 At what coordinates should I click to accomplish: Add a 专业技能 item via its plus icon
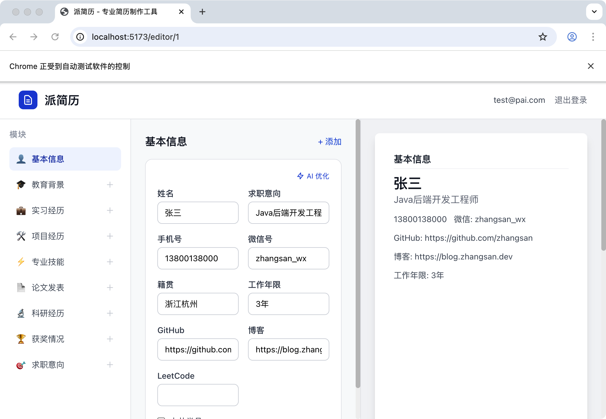click(110, 262)
